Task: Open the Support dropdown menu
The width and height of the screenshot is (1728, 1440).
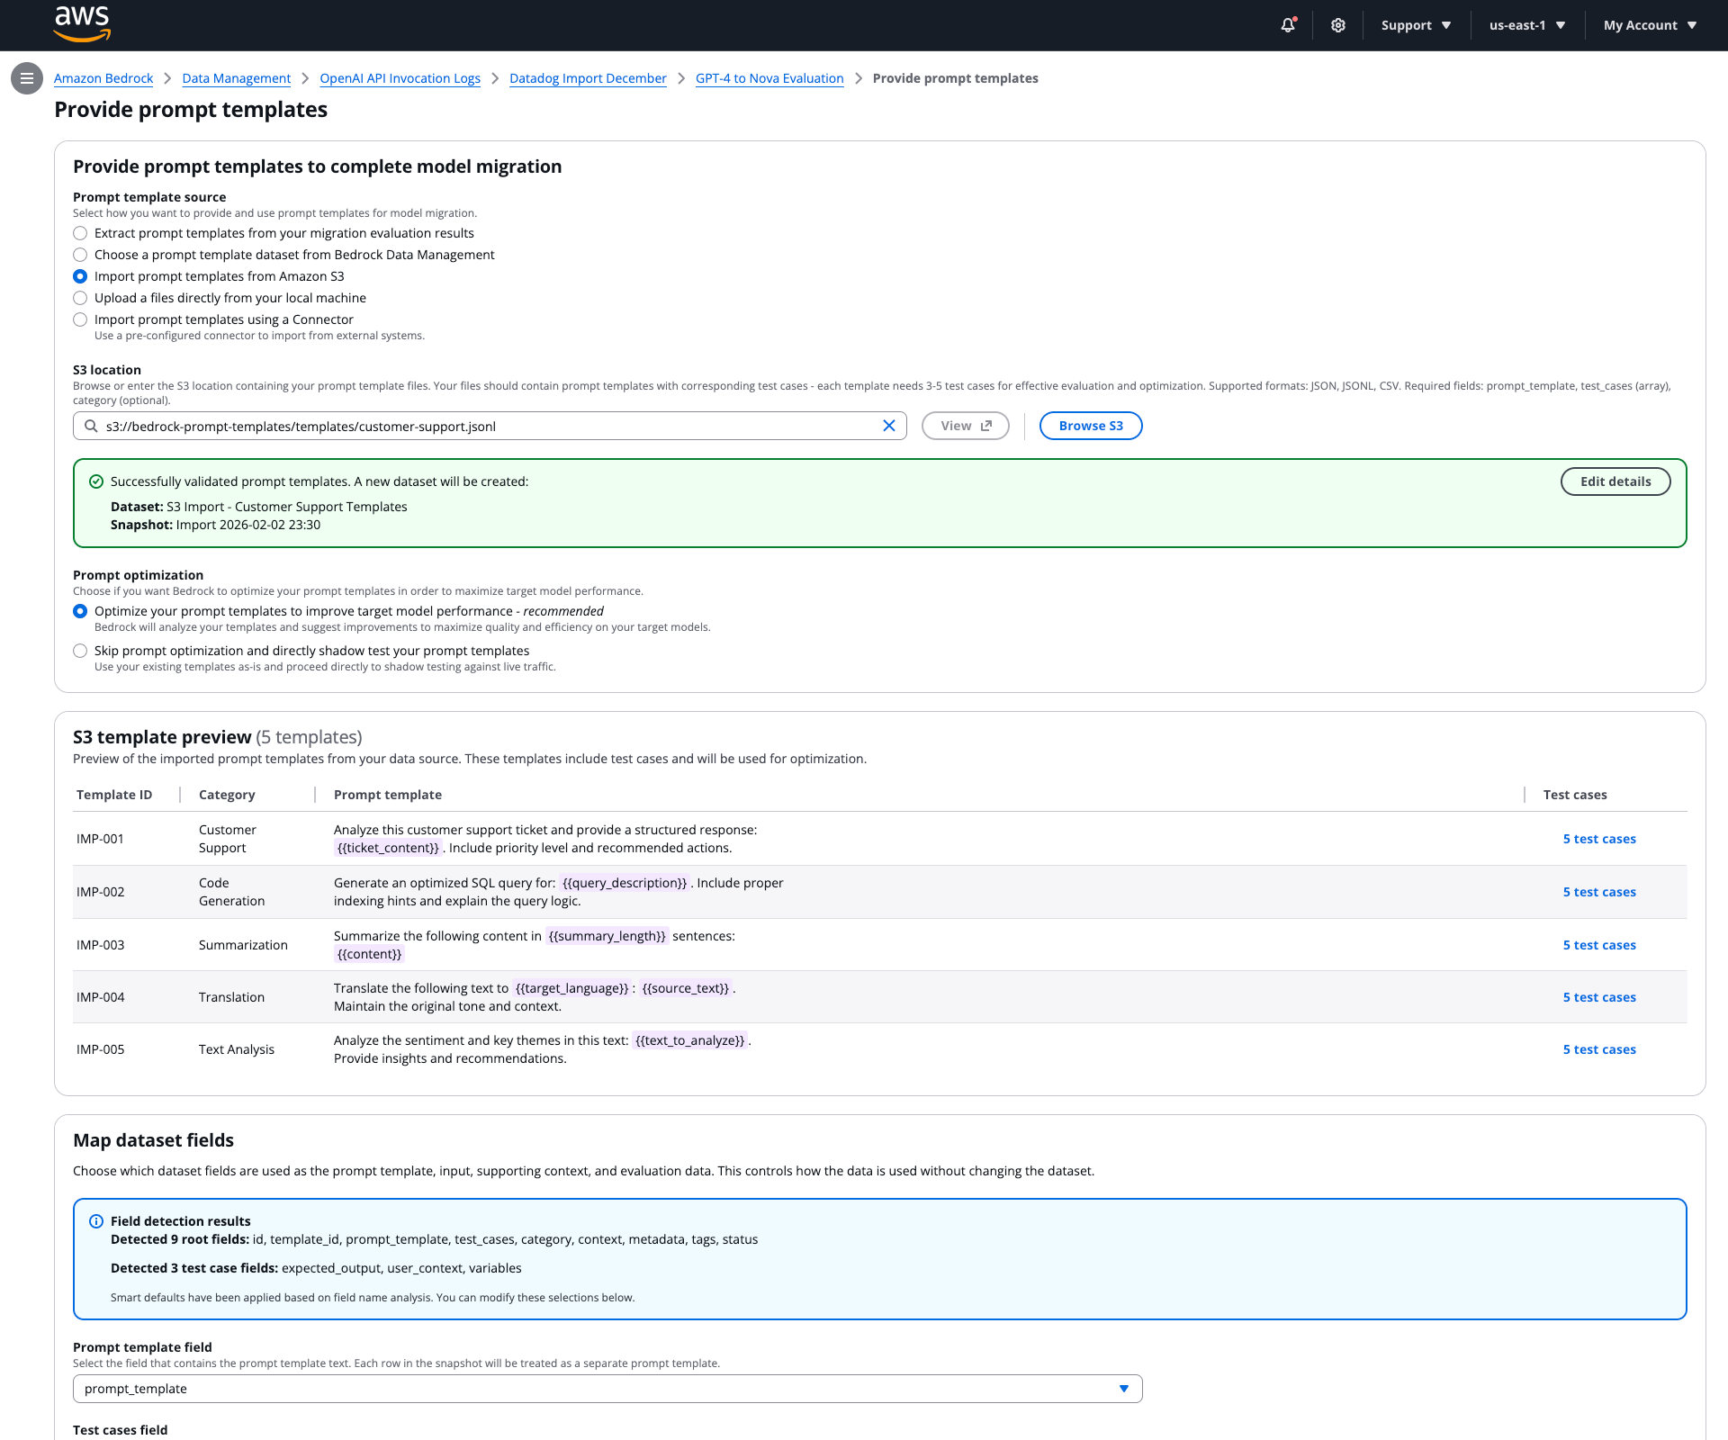Action: point(1416,25)
